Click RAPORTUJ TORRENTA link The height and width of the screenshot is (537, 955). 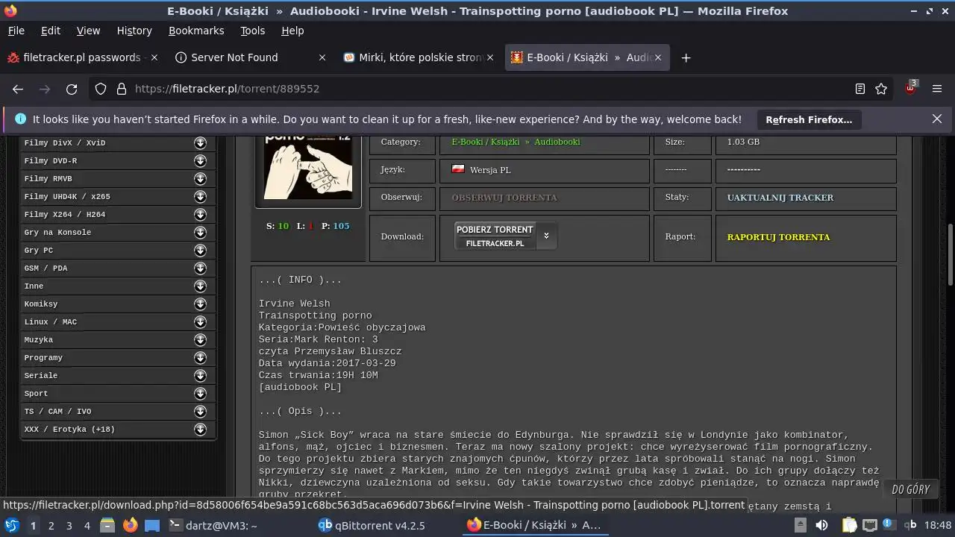click(x=778, y=237)
